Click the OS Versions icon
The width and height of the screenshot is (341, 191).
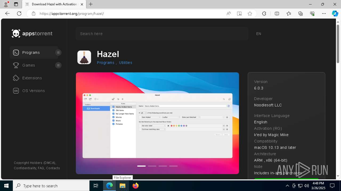click(x=16, y=91)
